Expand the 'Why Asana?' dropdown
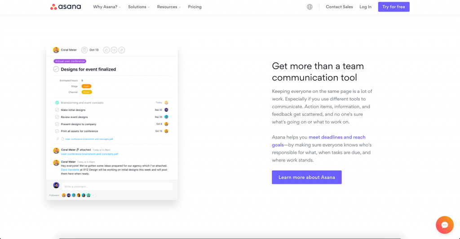This screenshot has height=239, width=460. (x=107, y=7)
